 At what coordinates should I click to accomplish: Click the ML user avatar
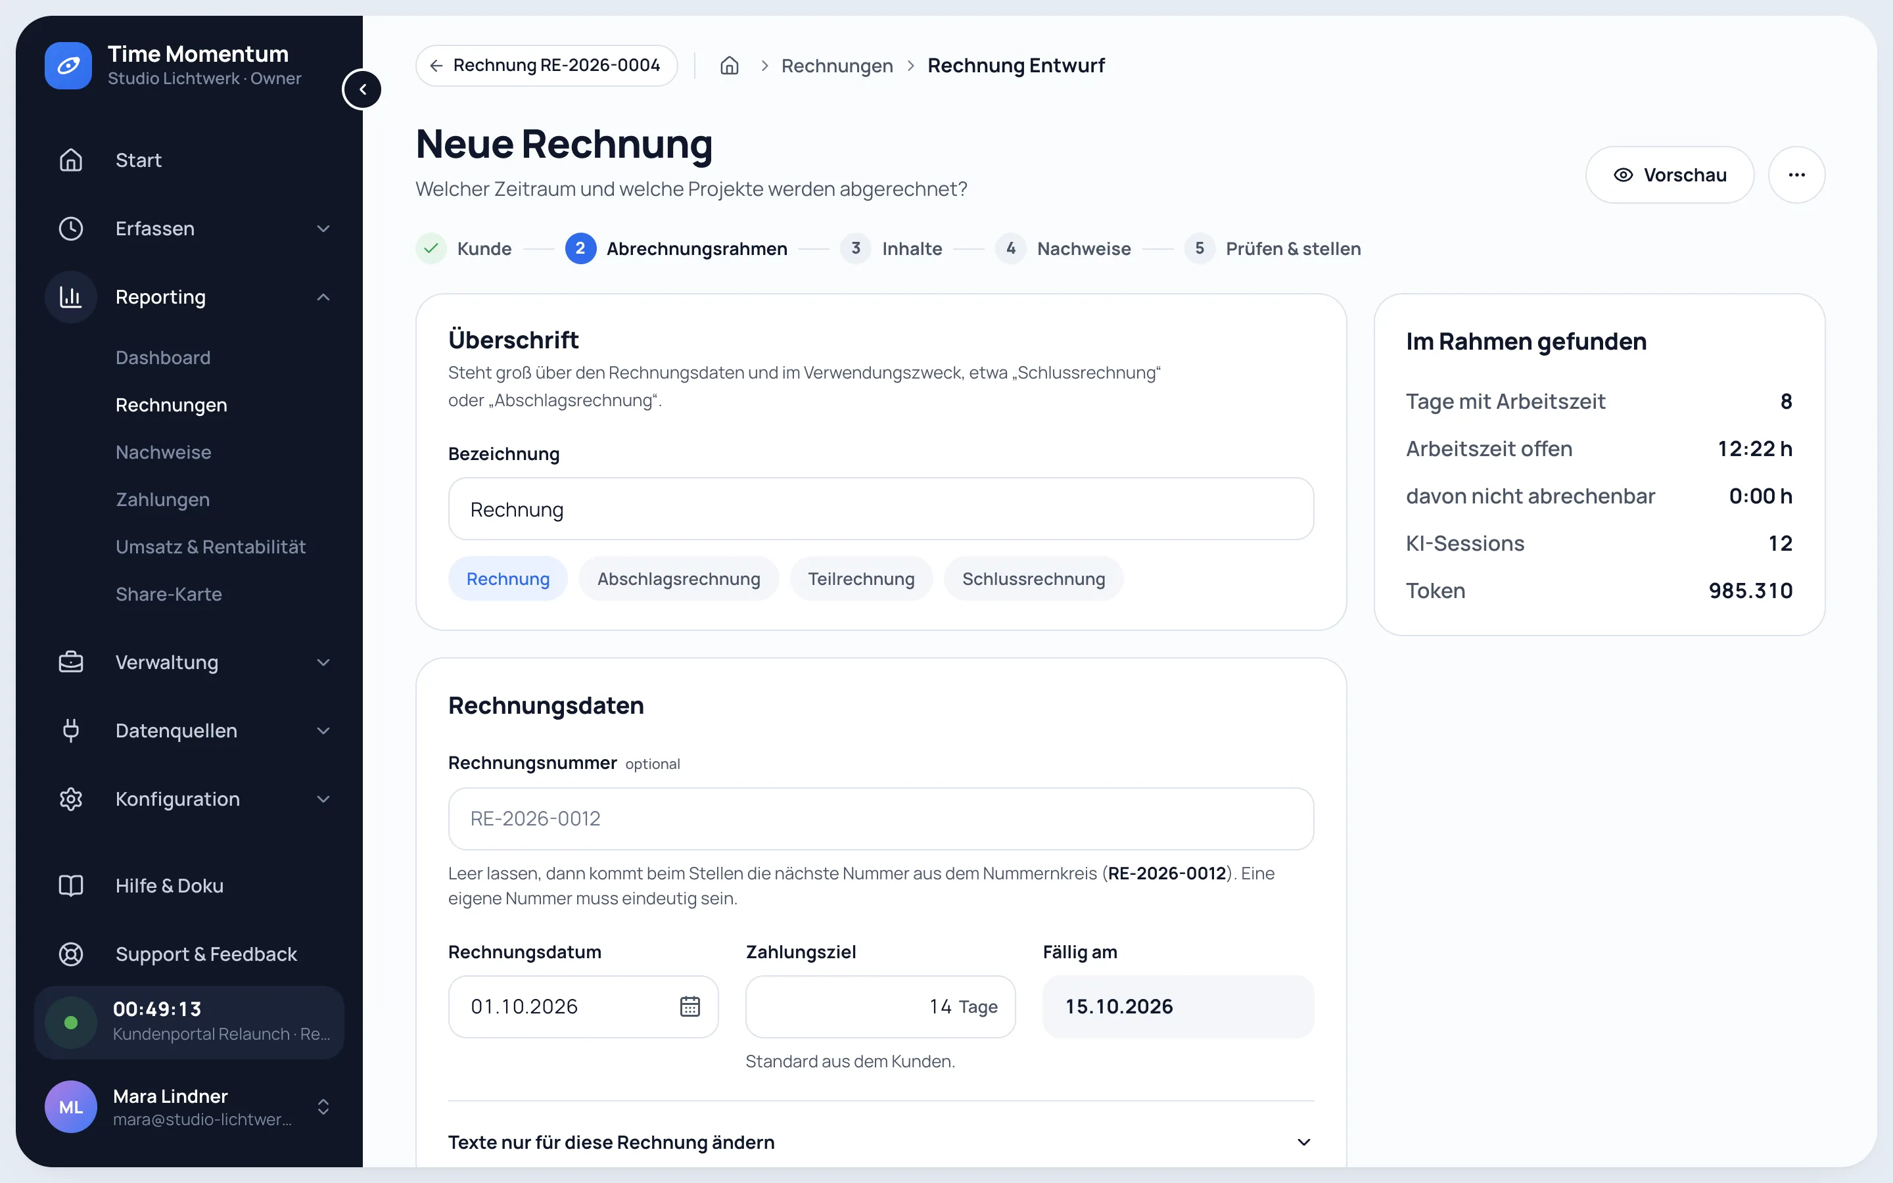click(x=71, y=1106)
